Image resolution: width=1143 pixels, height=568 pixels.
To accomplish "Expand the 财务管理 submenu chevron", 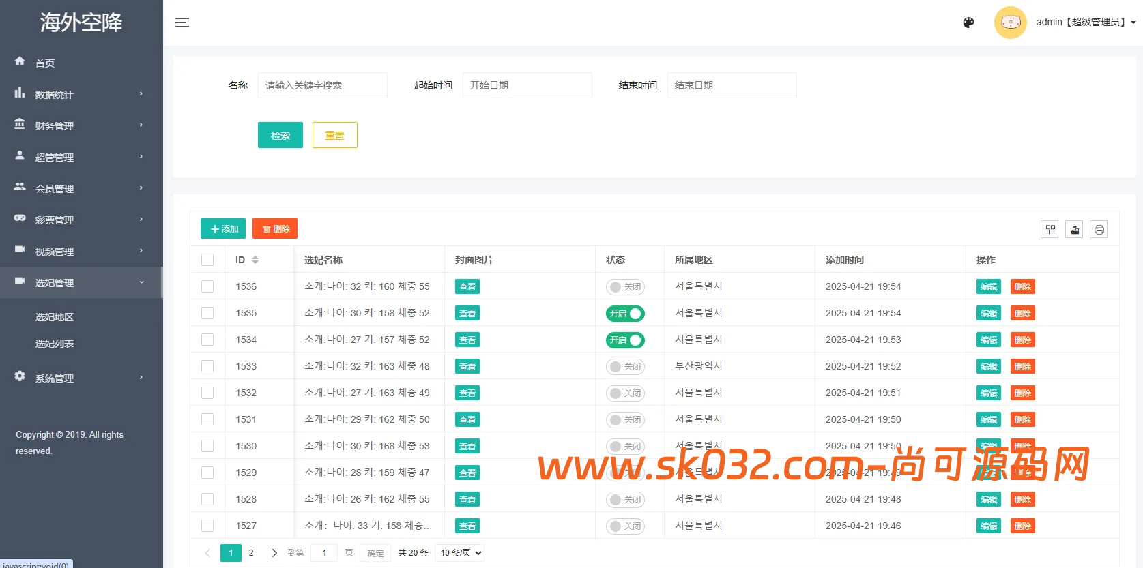I will point(141,125).
